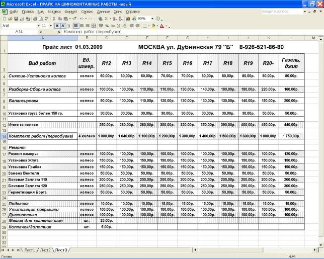Select column header A

pyautogui.click(x=43, y=38)
